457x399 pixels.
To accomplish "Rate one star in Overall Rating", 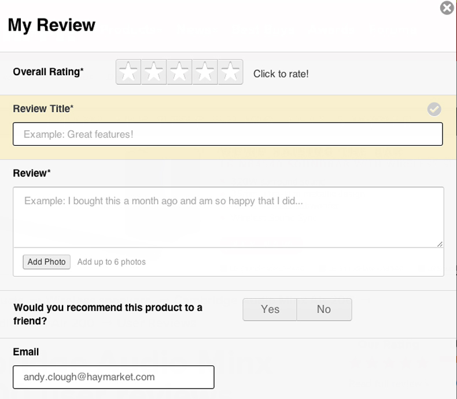I will pos(128,72).
